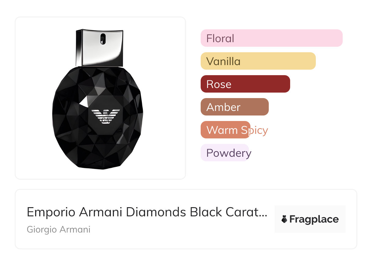Click the Armani eagle emblem on the bottle
The height and width of the screenshot is (264, 372).
pos(106,116)
